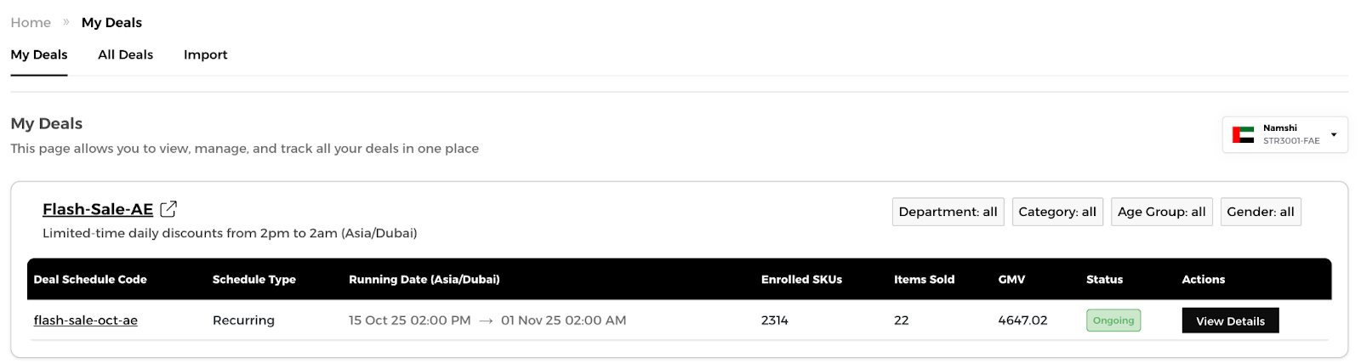Open the Category: all filter
The image size is (1361, 363).
point(1057,212)
